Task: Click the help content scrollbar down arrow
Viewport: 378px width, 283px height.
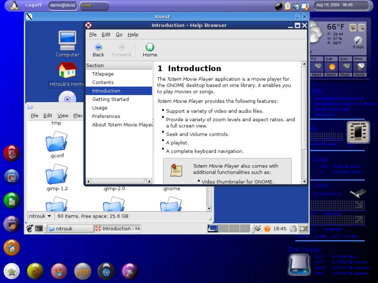Action: [304, 182]
